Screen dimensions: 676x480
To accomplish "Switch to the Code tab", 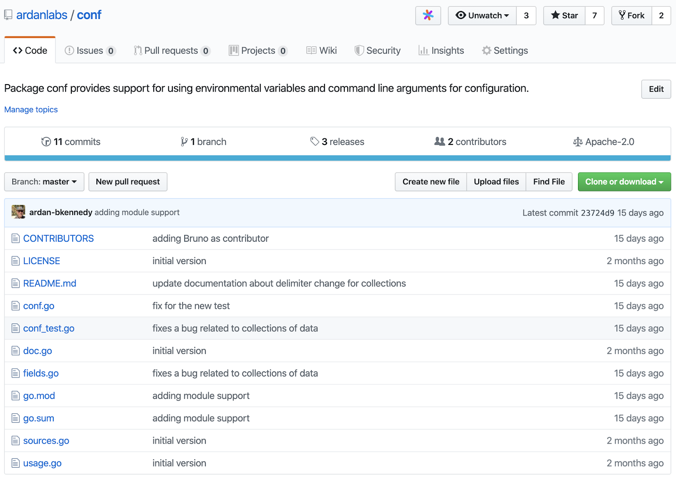I will click(30, 50).
